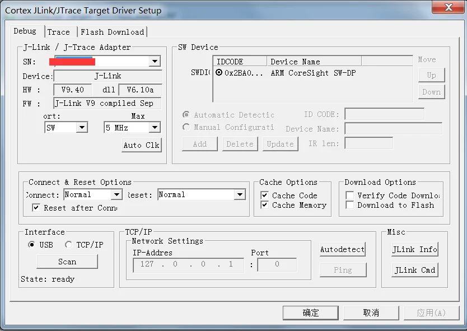Confirm with the 确定 button
This screenshot has width=467, height=331.
(311, 313)
